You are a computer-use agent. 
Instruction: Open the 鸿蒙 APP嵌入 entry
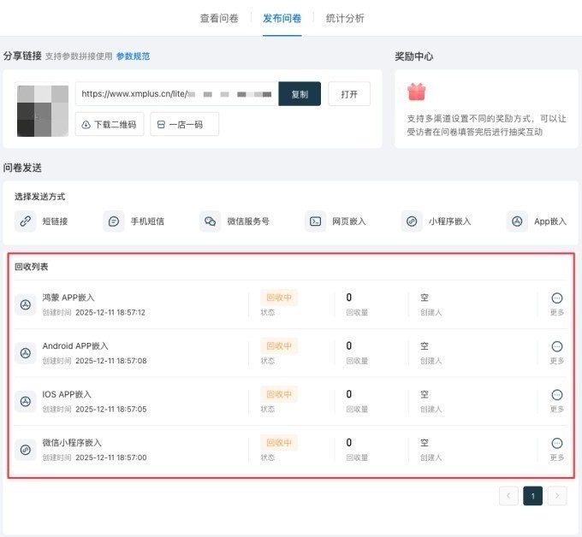68,298
